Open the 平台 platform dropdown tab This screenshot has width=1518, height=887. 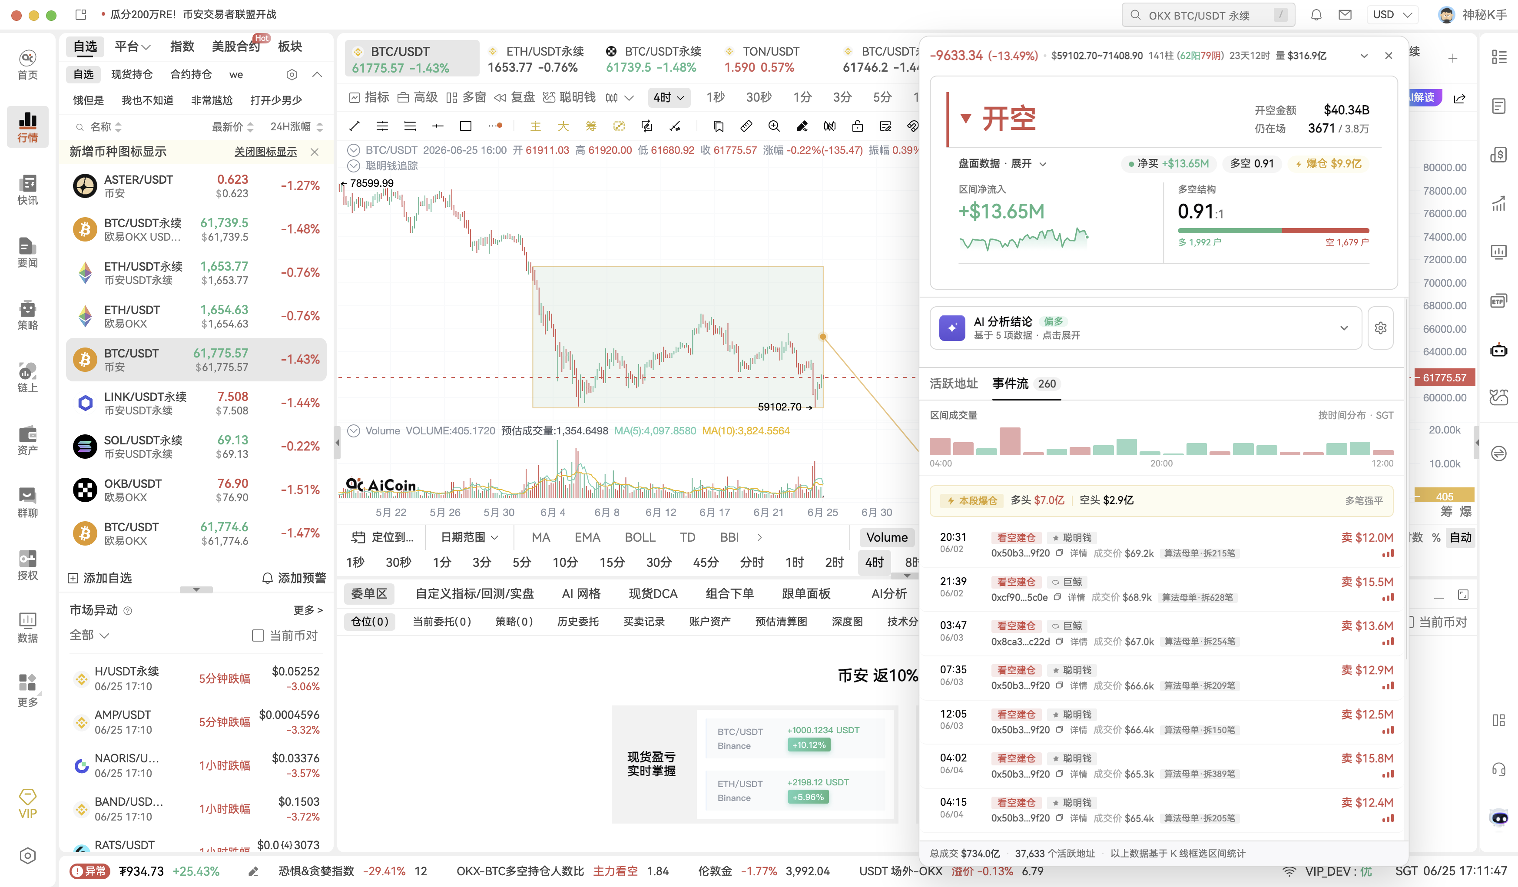click(133, 46)
